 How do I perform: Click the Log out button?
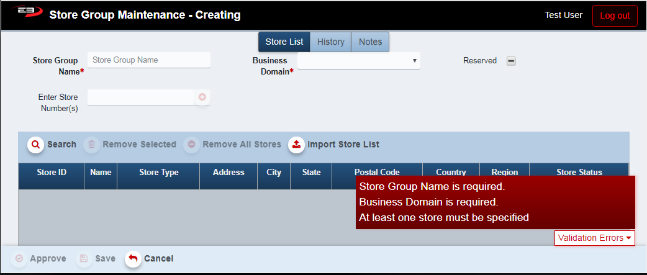pos(615,16)
